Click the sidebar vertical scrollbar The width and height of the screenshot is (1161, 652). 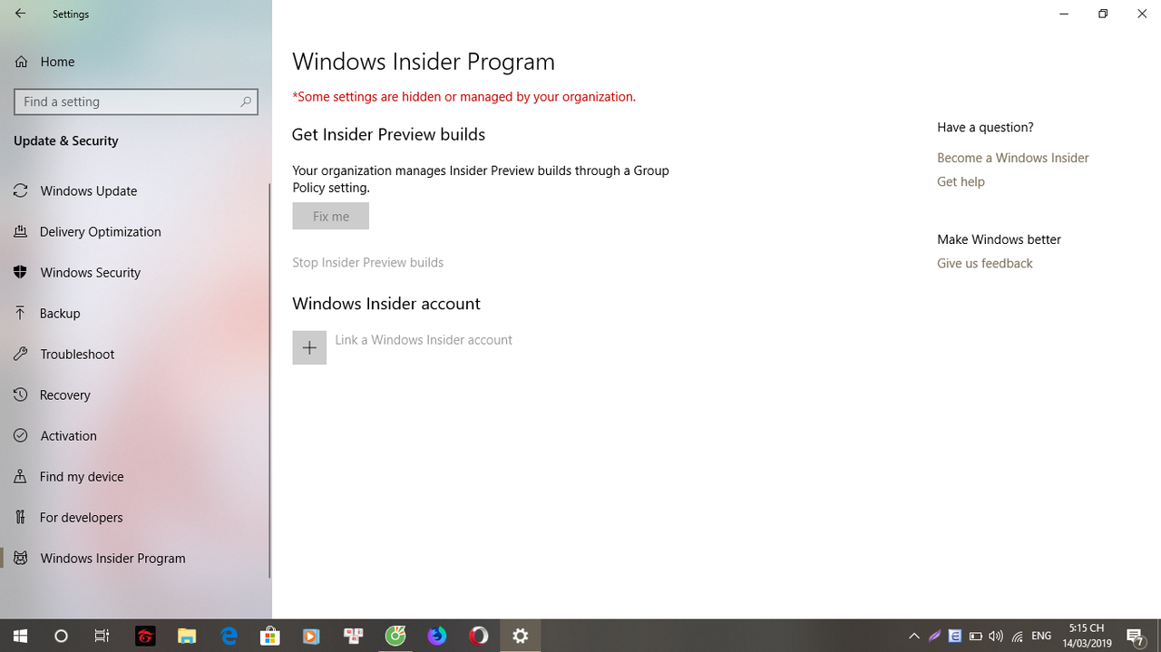click(269, 381)
